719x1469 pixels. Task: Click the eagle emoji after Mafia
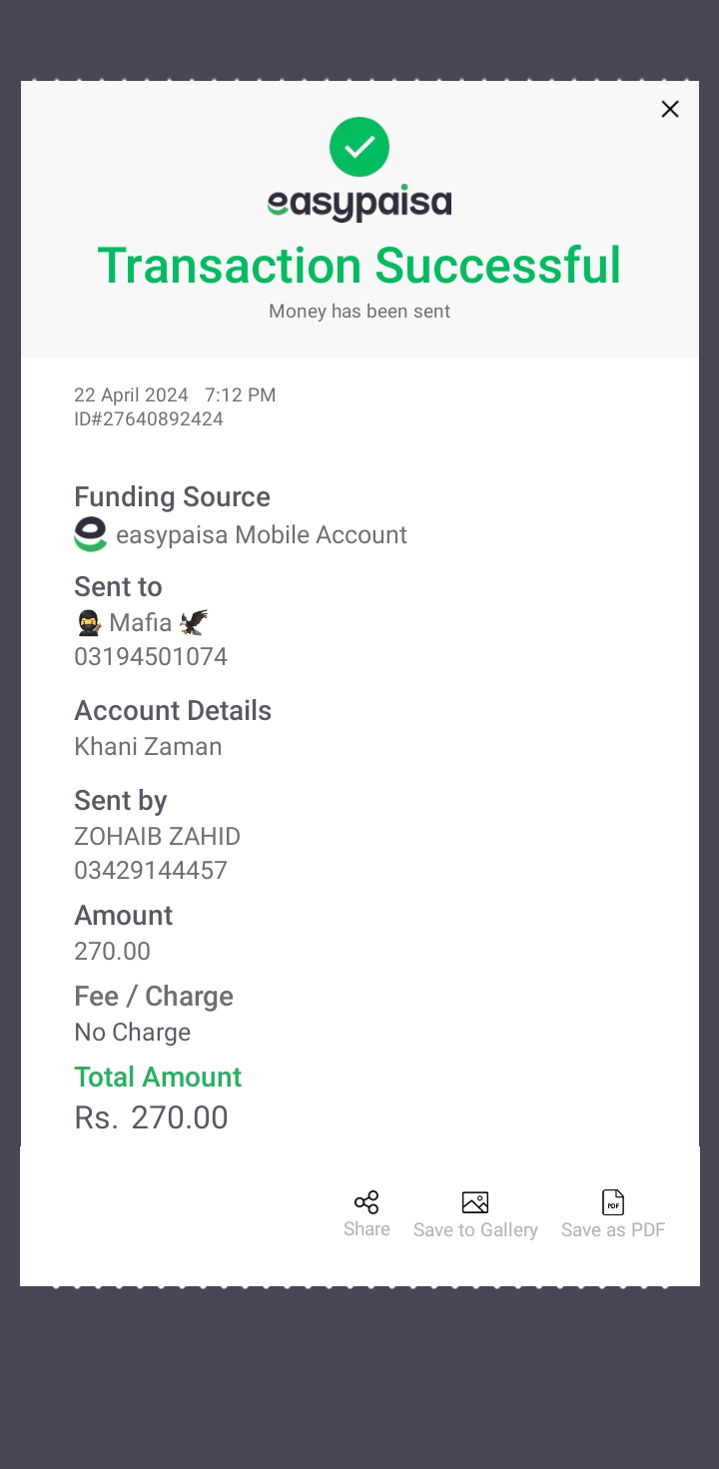pos(194,623)
